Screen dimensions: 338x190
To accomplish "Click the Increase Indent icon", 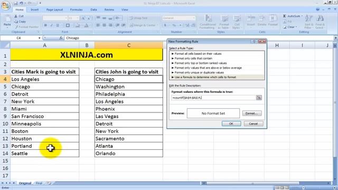I will [x=123, y=25].
